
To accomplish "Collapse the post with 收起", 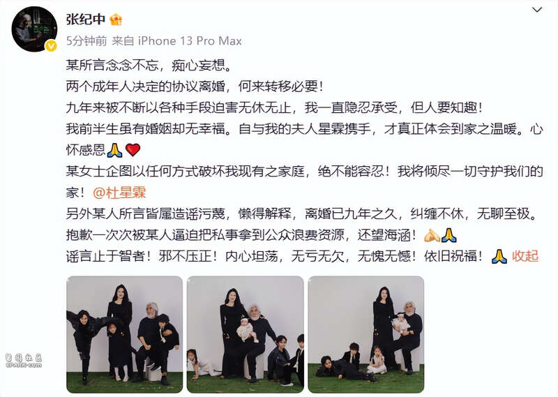I will [x=525, y=256].
